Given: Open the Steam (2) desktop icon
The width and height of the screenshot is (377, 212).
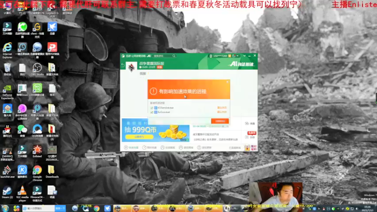Looking at the screenshot, I should pyautogui.click(x=7, y=192).
